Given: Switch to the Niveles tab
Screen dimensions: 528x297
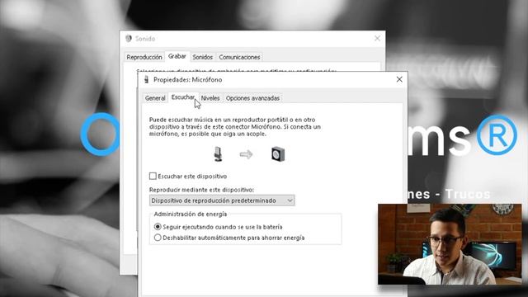Looking at the screenshot, I should point(210,98).
